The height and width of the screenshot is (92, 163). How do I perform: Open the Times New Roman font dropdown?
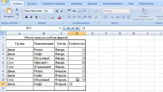43,11
